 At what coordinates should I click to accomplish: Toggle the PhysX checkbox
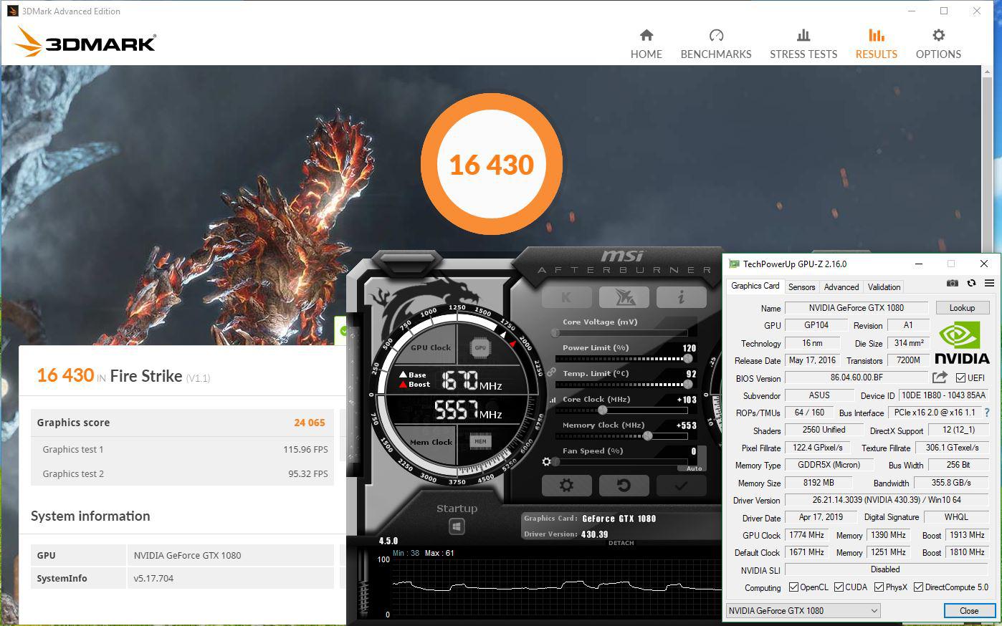coord(879,587)
